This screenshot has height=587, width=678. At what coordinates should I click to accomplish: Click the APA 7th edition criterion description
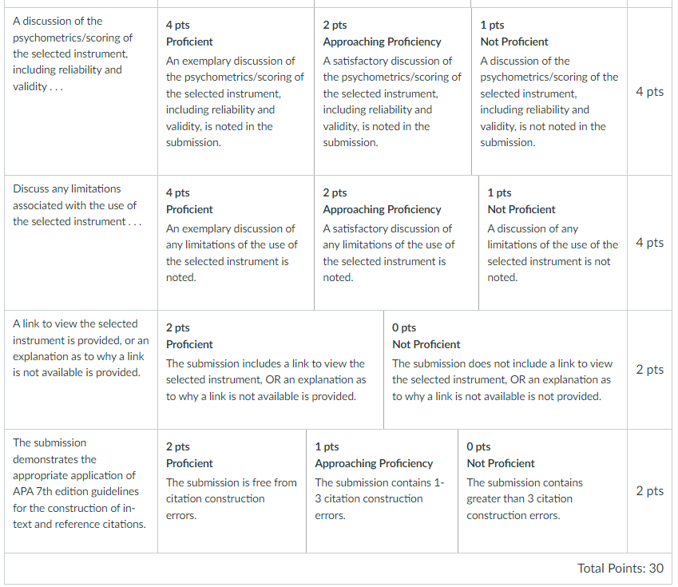point(79,483)
